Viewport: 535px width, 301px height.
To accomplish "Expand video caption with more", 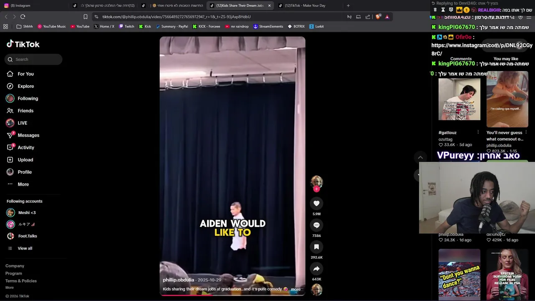I will (x=296, y=289).
